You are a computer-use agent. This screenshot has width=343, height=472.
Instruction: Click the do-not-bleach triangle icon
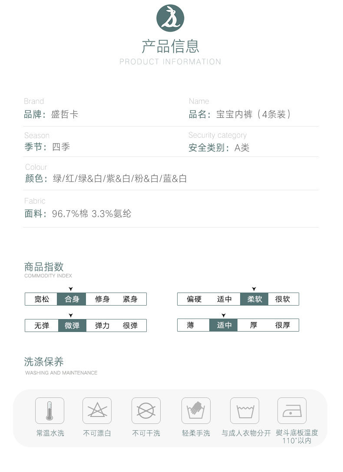coord(97,410)
